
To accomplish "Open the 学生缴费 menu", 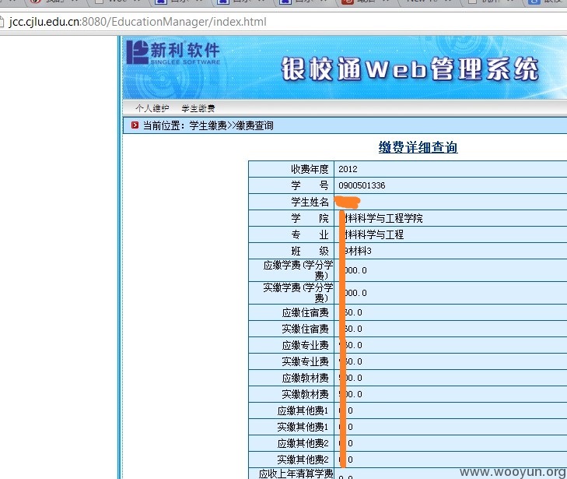I will click(198, 108).
